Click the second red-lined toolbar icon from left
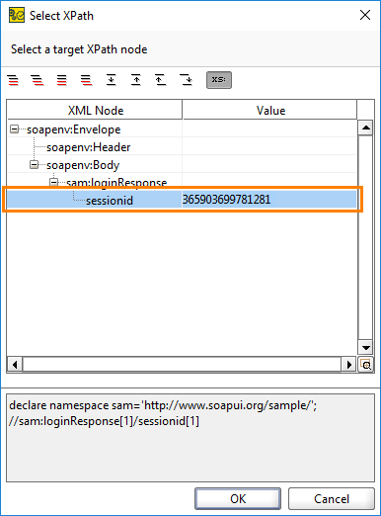Image resolution: width=381 pixels, height=516 pixels. 38,80
